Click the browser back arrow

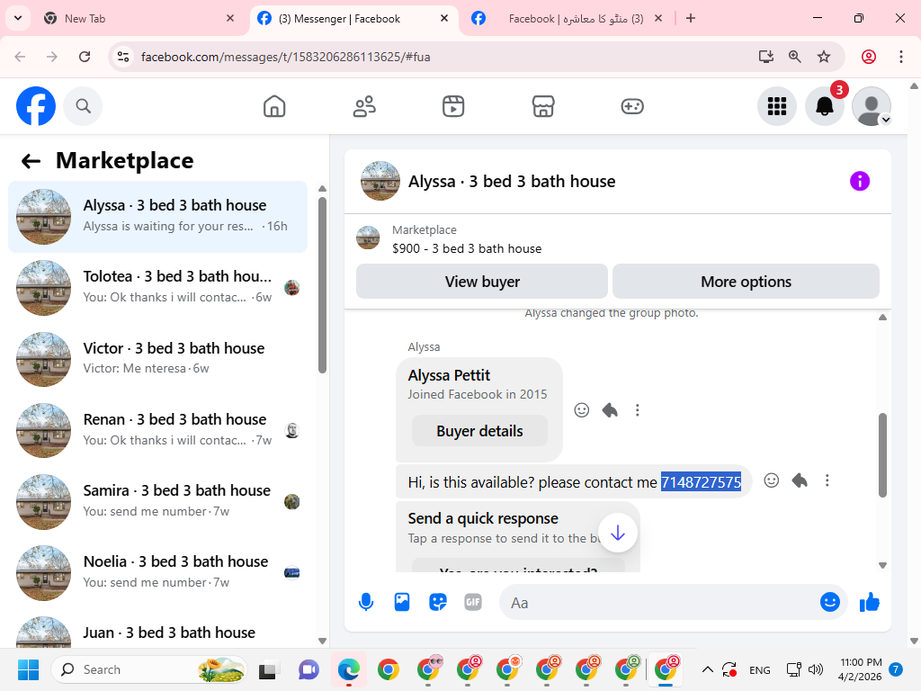[20, 57]
